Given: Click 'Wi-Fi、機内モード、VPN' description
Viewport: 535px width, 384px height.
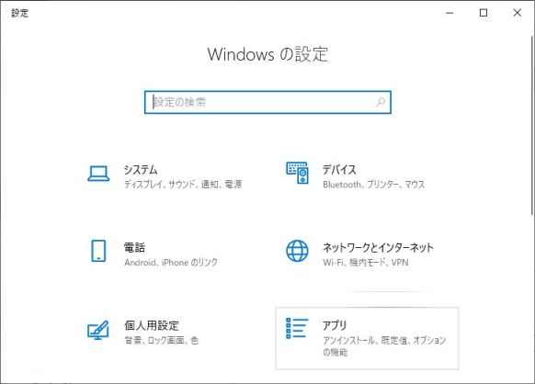Looking at the screenshot, I should pos(366,262).
